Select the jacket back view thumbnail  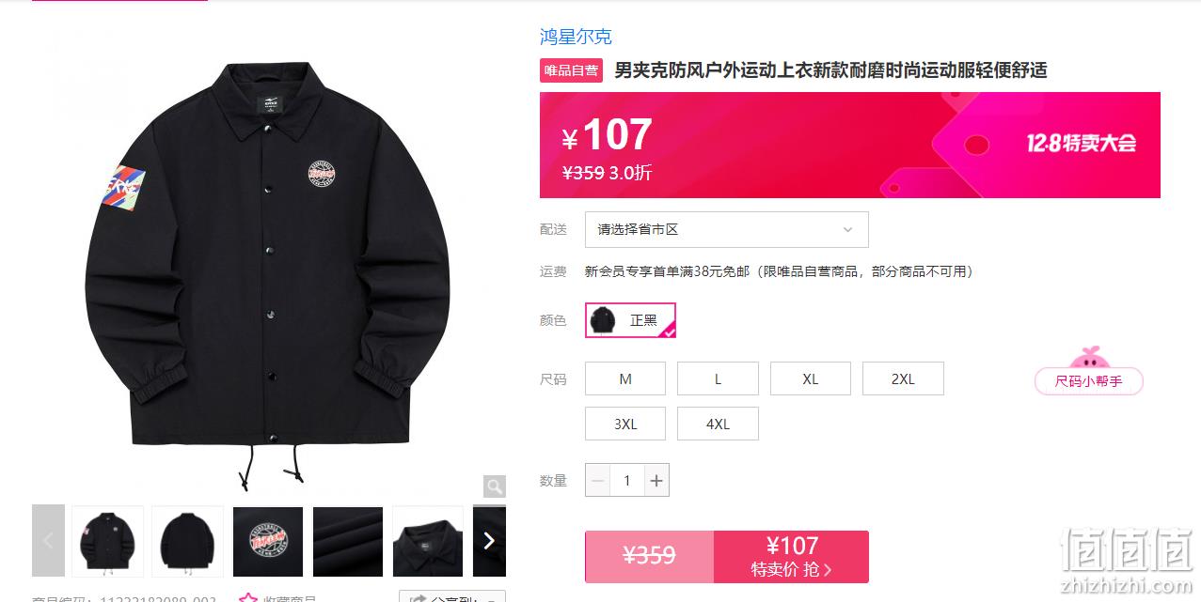pos(188,541)
